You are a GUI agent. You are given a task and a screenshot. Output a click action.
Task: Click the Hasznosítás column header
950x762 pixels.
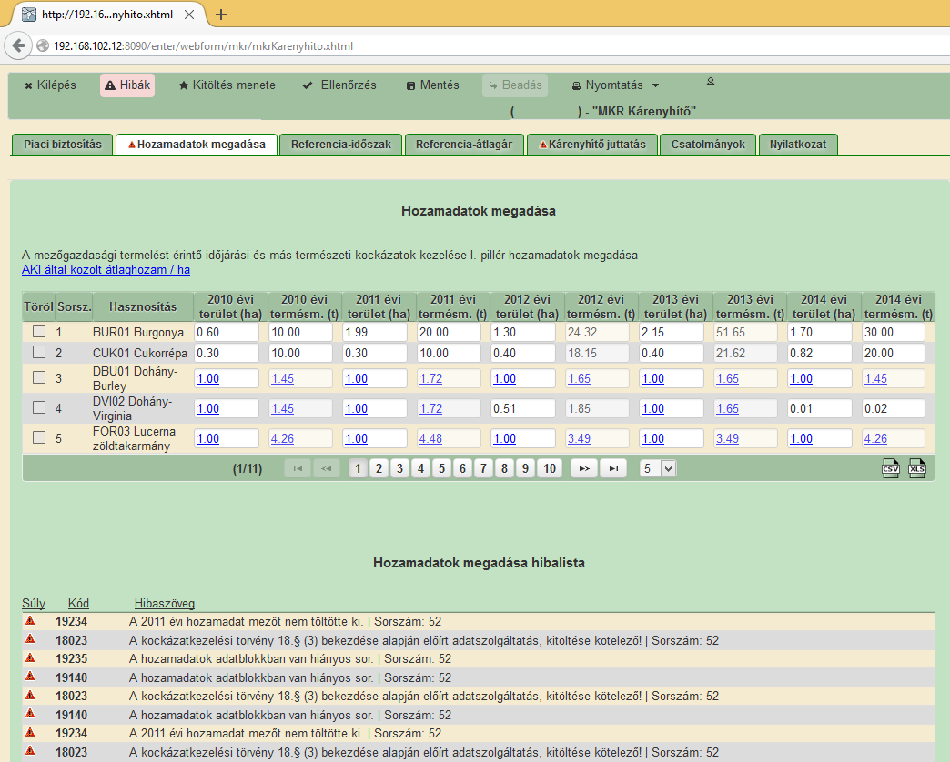(x=143, y=306)
